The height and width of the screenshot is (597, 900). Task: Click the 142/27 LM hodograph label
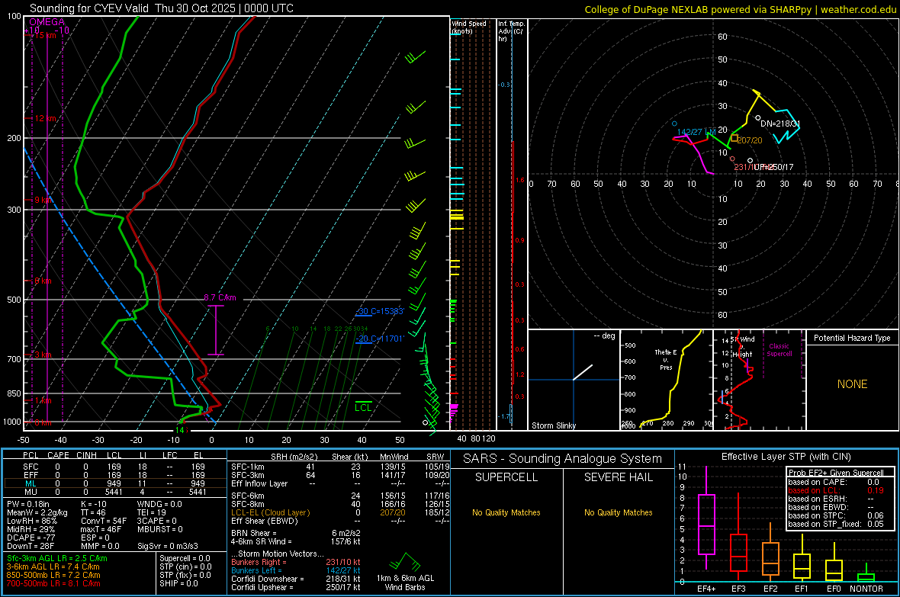[x=696, y=132]
